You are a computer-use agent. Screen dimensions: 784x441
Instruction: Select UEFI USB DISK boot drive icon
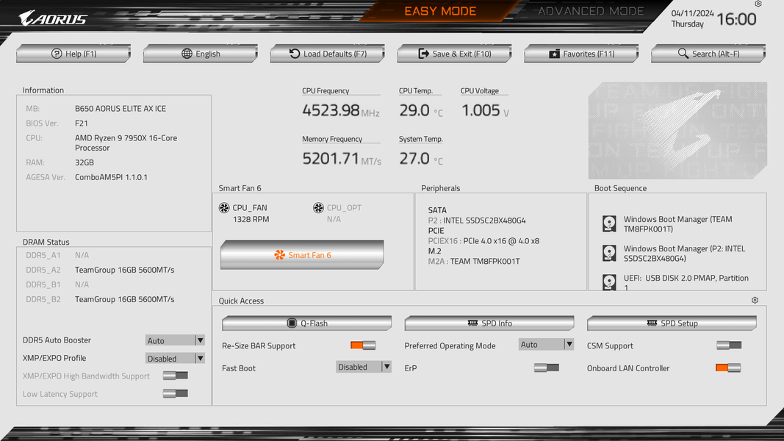coord(609,282)
